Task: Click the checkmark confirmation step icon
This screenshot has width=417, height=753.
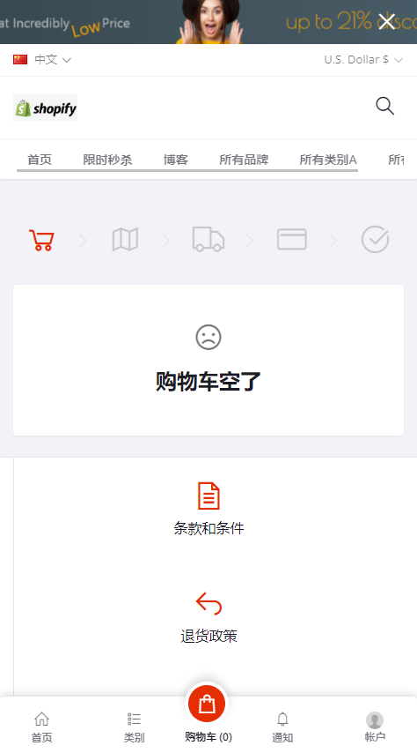Action: click(x=375, y=239)
